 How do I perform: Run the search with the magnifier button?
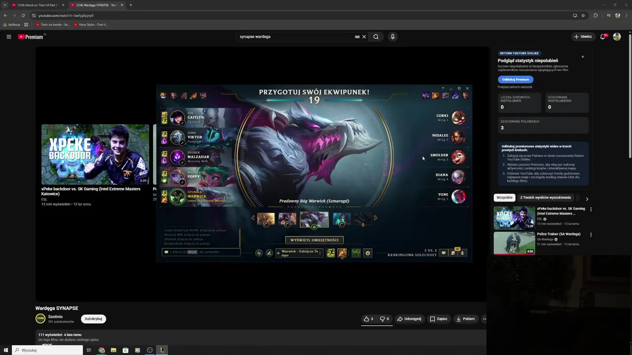pyautogui.click(x=376, y=36)
